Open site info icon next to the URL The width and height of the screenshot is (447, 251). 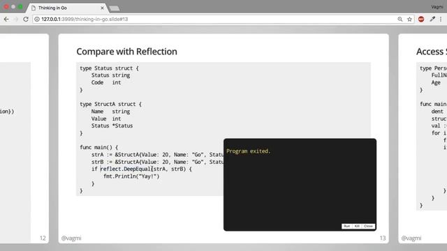pos(37,19)
